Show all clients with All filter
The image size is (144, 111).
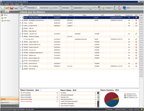coord(141,15)
